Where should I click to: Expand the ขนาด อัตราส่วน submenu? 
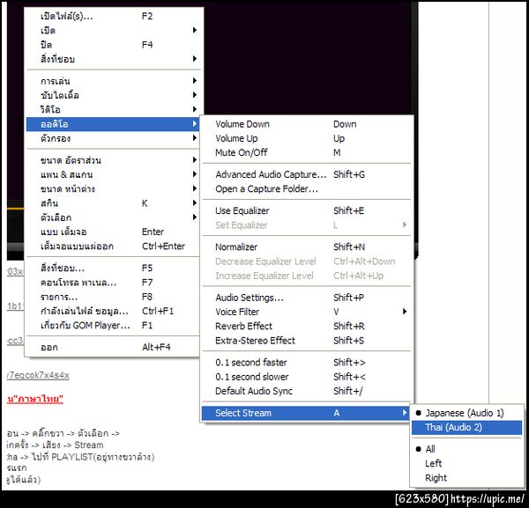point(113,160)
